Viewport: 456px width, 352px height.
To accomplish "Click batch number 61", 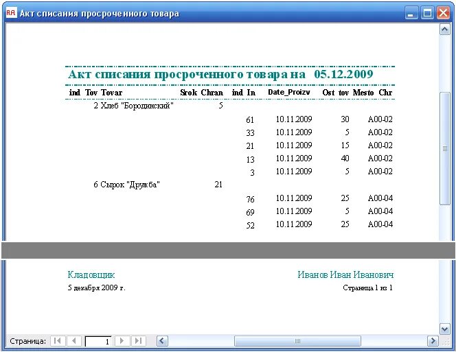I will [x=250, y=120].
